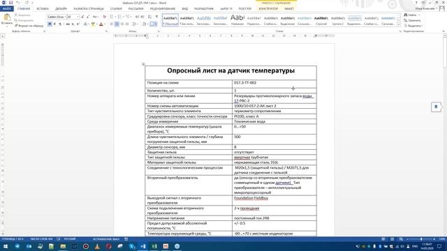Open the ФАЙЛ (File) tab

[x=6, y=9]
